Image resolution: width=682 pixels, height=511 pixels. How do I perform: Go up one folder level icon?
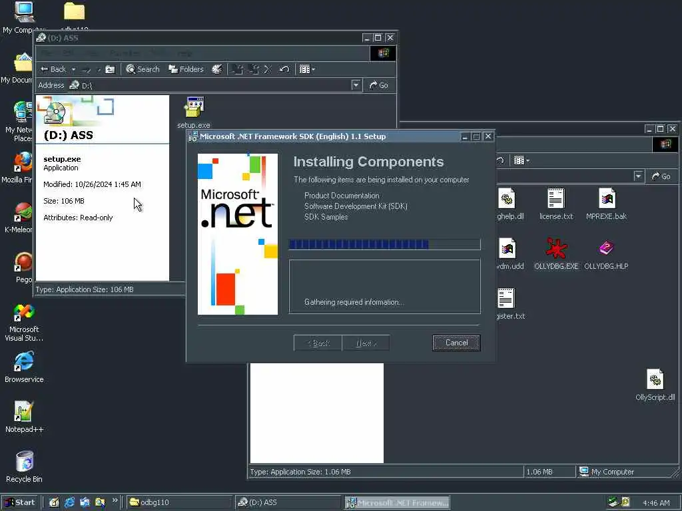(x=110, y=69)
